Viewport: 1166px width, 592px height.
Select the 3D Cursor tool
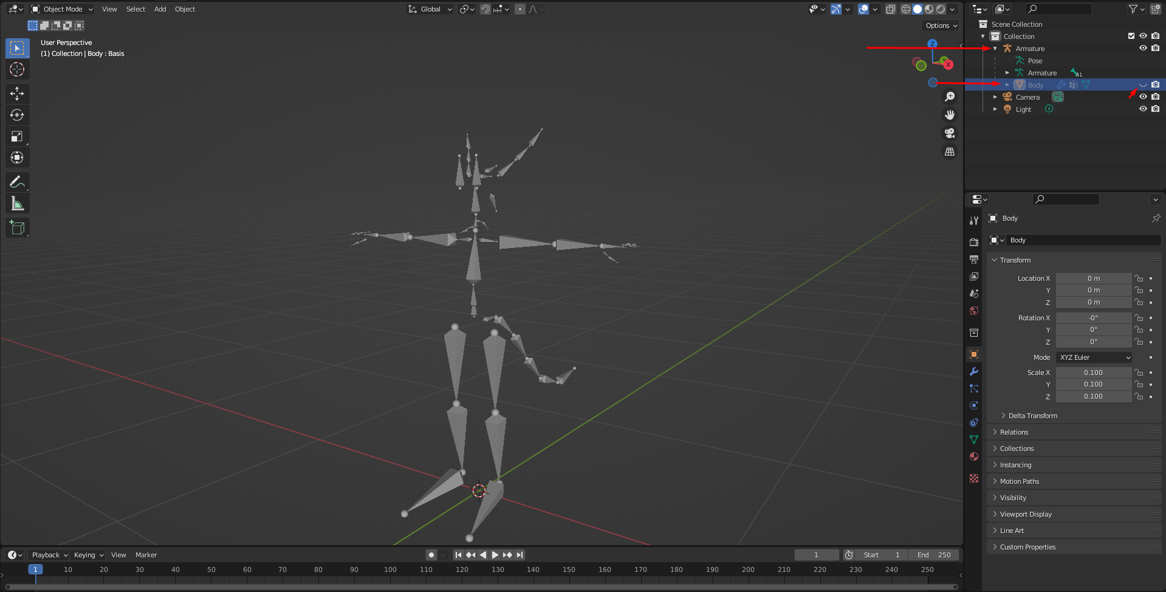click(17, 70)
